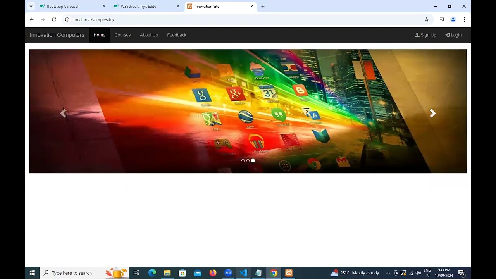This screenshot has width=496, height=279.
Task: Open Task View on the taskbar
Action: coord(136,273)
